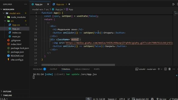Click the terminal input cursor line
178x100 pixels.
[34, 77]
